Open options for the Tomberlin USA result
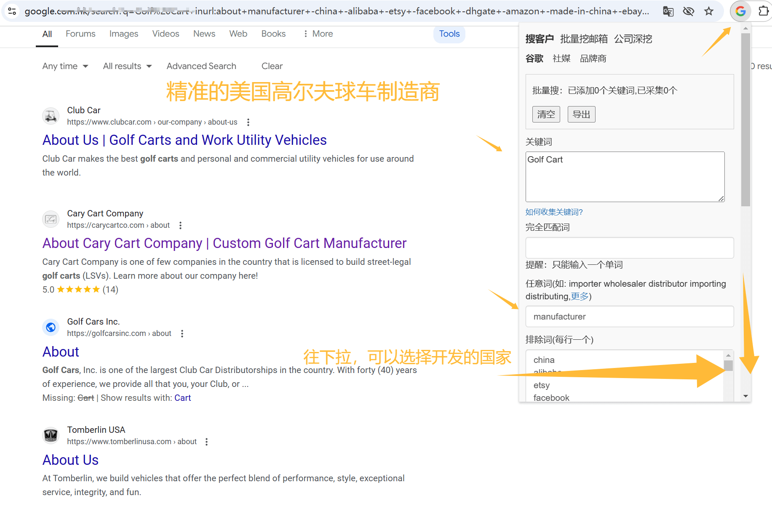Image resolution: width=772 pixels, height=517 pixels. [x=206, y=442]
